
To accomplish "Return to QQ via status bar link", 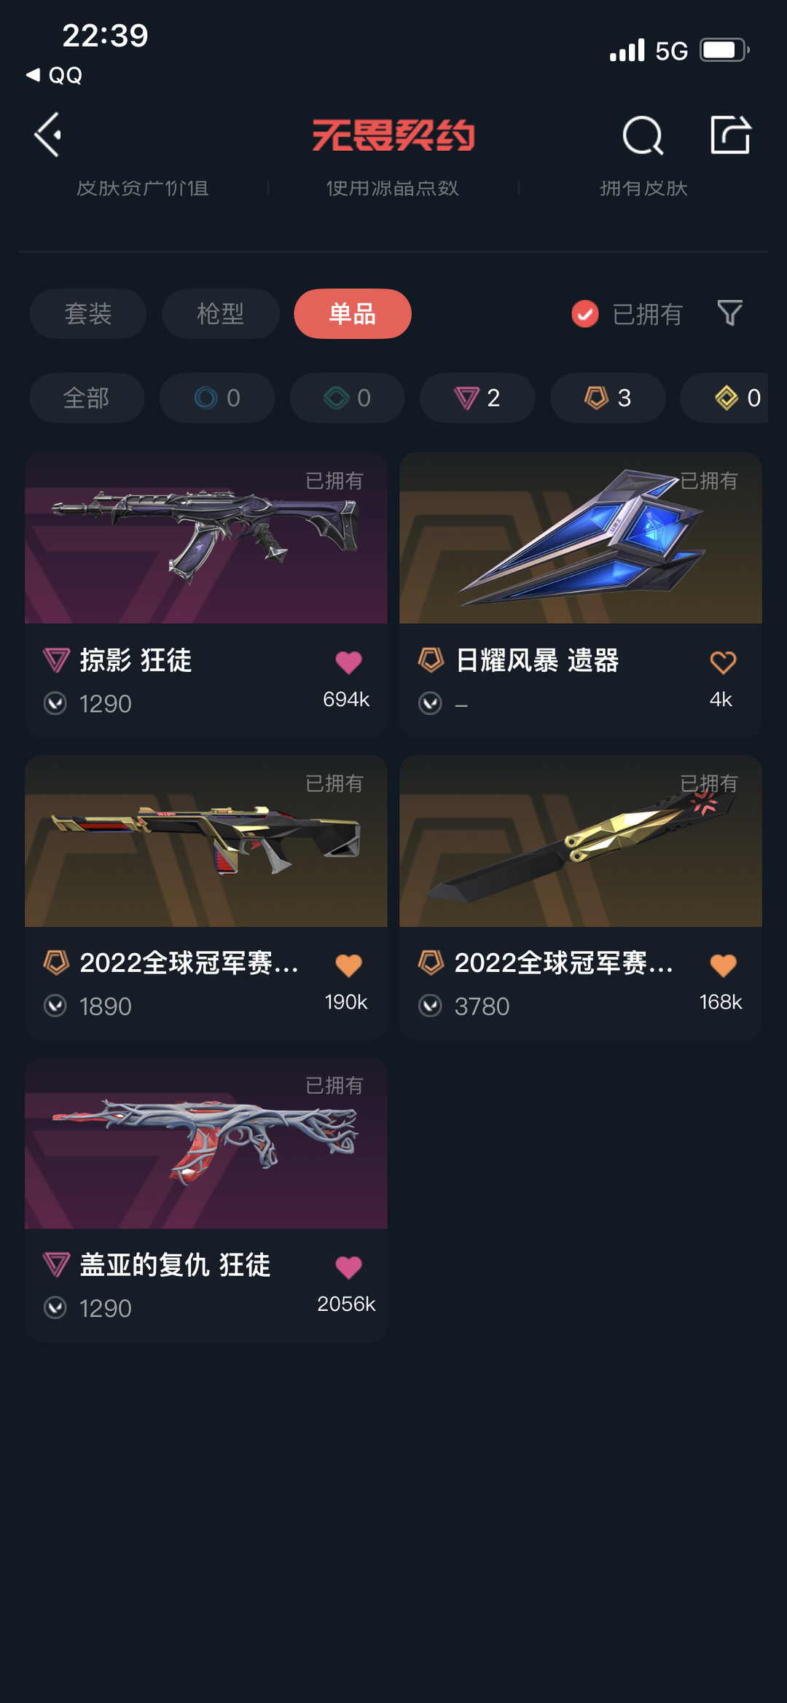I will point(55,75).
